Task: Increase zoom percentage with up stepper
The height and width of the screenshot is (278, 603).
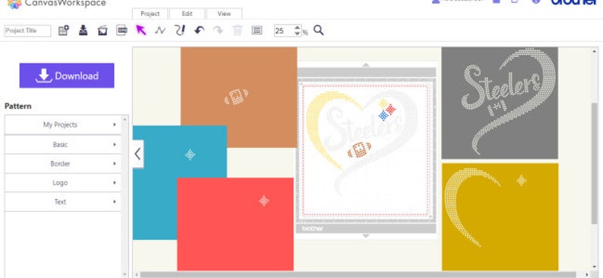Action: (297, 27)
